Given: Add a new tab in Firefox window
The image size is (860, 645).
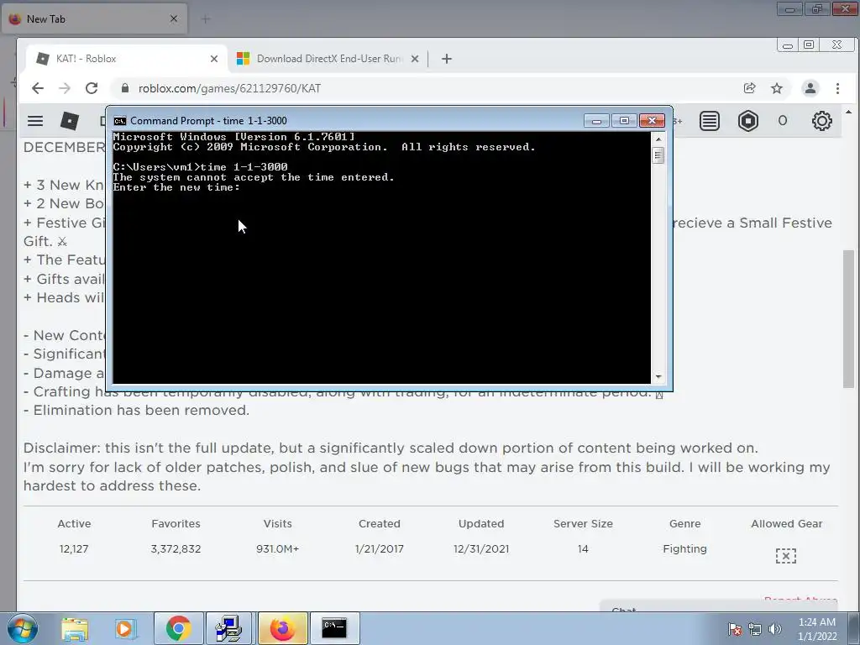Looking at the screenshot, I should pyautogui.click(x=206, y=19).
